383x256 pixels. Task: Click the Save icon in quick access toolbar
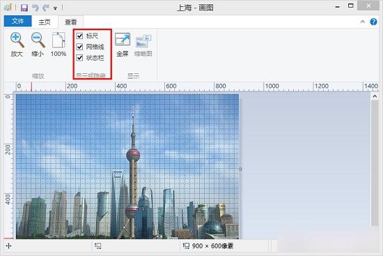pos(24,8)
